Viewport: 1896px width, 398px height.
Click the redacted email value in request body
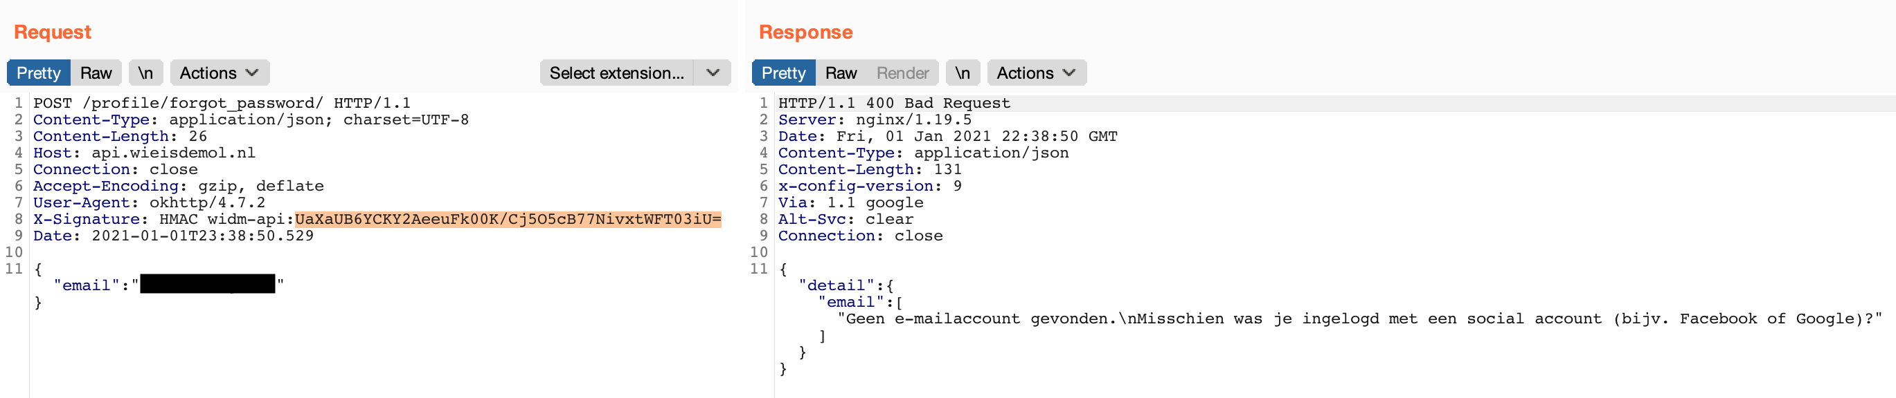[208, 284]
